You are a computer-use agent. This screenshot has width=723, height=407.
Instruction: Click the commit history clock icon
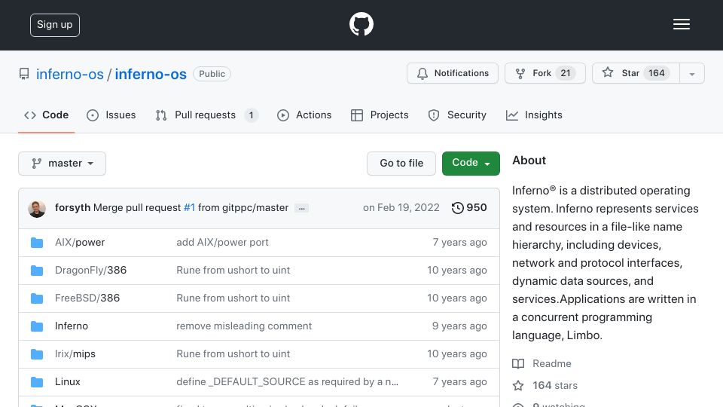click(457, 208)
